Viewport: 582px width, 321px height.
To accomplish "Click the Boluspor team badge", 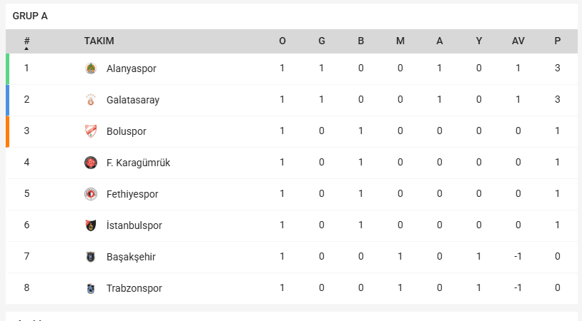I will point(91,131).
